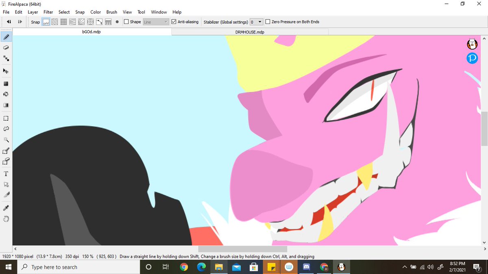Enable concentric circle snap
Image resolution: width=488 pixels, height=274 pixels.
tap(90, 22)
